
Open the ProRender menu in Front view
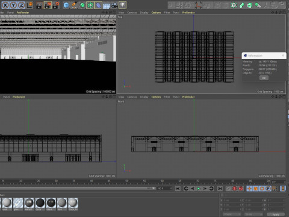(x=188, y=97)
